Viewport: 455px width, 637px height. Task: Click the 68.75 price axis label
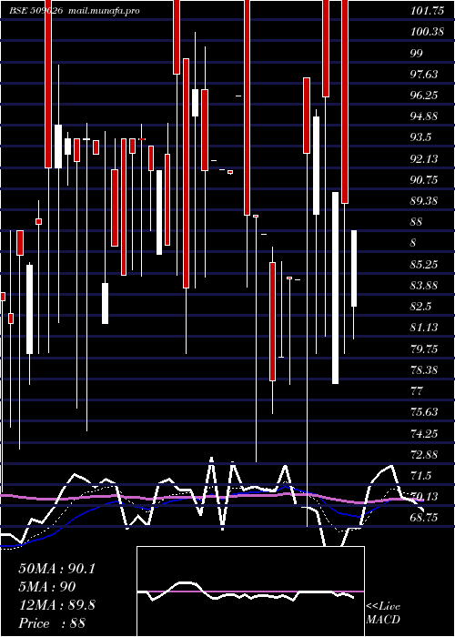click(424, 518)
